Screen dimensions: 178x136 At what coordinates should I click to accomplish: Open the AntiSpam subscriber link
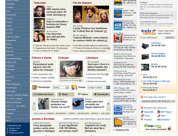coord(13,130)
